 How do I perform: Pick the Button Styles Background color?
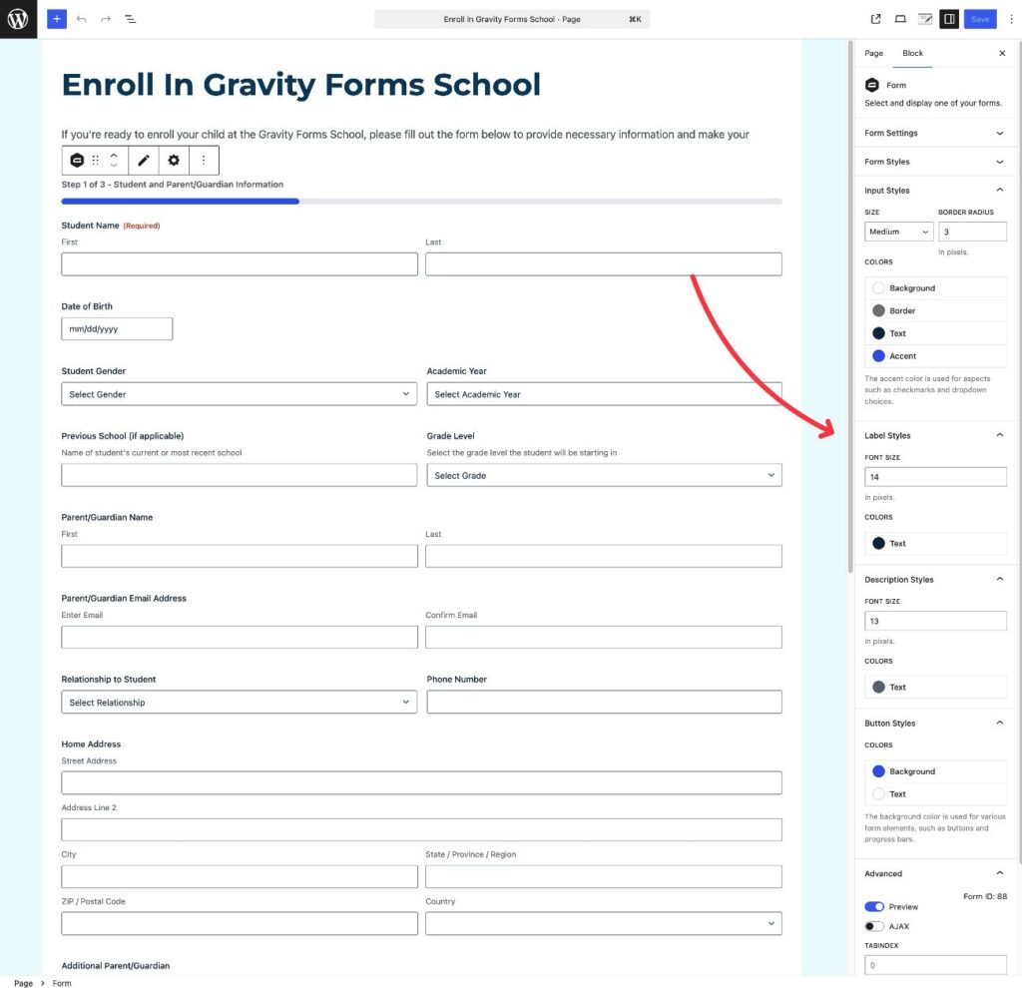(x=935, y=771)
